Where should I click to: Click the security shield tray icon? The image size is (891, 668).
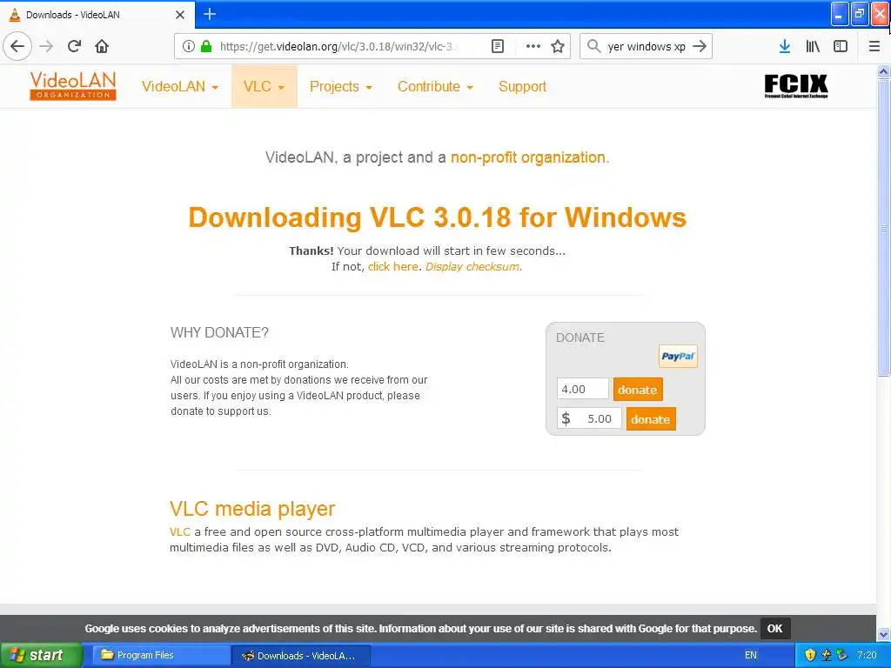810,655
